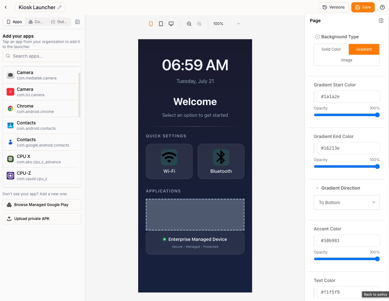Click the Save button

point(363,7)
